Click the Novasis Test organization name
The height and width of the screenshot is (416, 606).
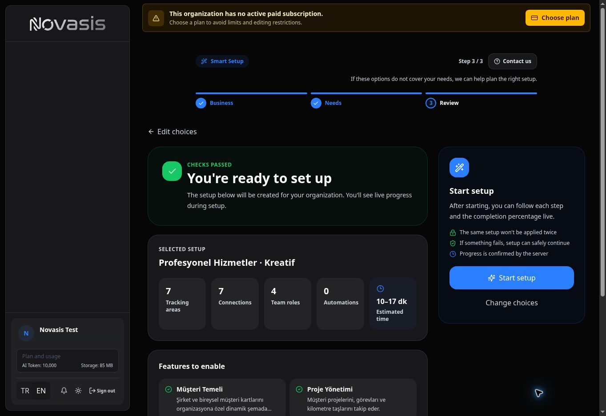point(59,330)
